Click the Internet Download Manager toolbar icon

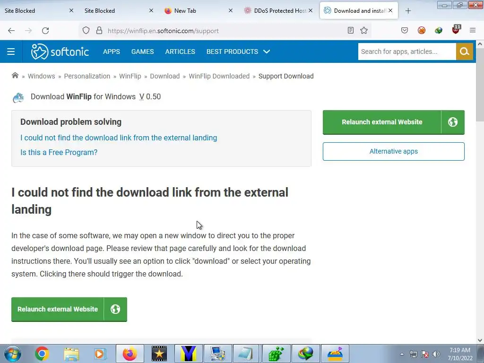(x=438, y=30)
